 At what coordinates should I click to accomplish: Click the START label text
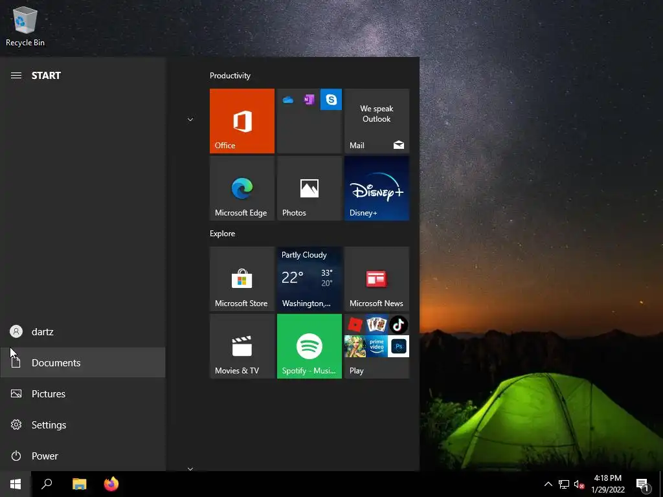point(46,76)
